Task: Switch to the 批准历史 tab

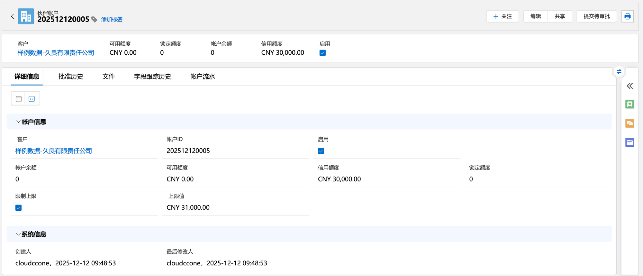Action: tap(71, 77)
